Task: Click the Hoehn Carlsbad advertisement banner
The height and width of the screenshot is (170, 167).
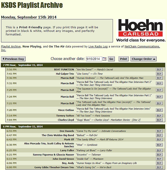Action: [141, 31]
